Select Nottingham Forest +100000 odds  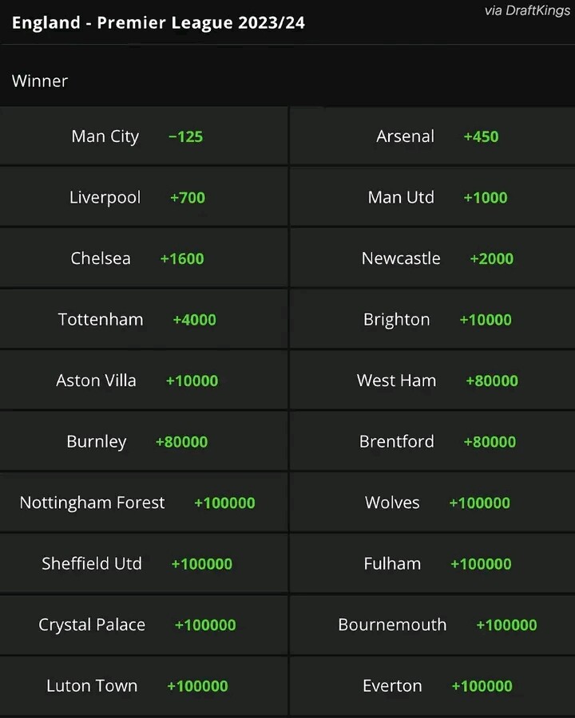pyautogui.click(x=144, y=503)
